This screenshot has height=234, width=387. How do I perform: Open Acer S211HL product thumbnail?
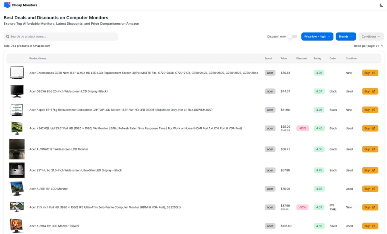(17, 170)
